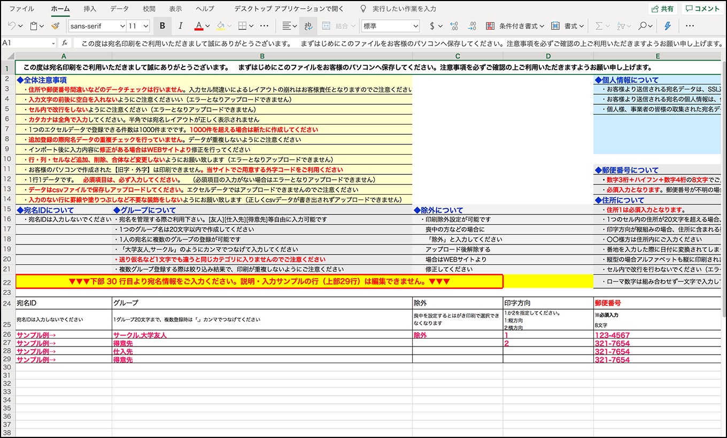Image resolution: width=727 pixels, height=438 pixels.
Task: Select column E header
Action: [658, 56]
